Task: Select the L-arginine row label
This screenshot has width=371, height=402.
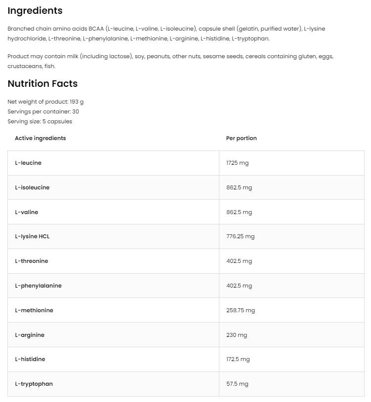Action: [30, 335]
